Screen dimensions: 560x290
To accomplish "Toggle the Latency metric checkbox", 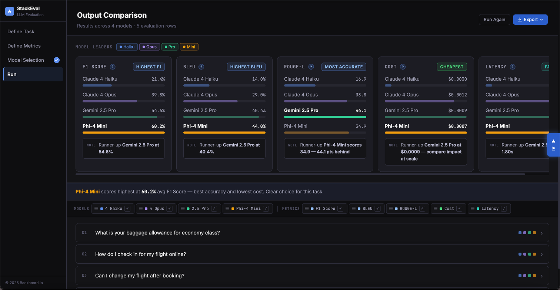I will tap(504, 209).
